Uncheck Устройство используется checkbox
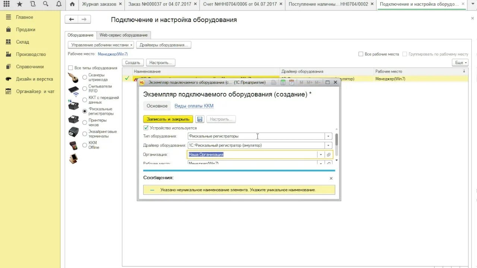 146,128
